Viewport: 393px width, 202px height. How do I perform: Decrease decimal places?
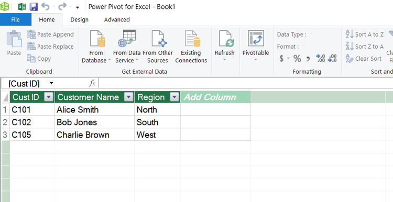pos(332,59)
